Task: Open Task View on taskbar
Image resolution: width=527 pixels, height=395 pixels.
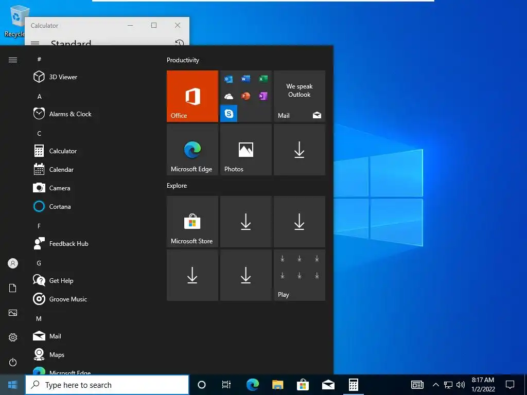Action: click(x=226, y=385)
